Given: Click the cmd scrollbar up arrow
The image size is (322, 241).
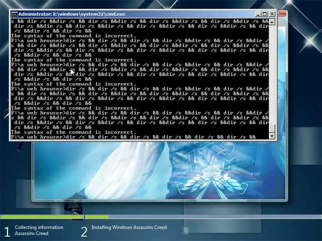Looking at the screenshot, I should click(272, 22).
